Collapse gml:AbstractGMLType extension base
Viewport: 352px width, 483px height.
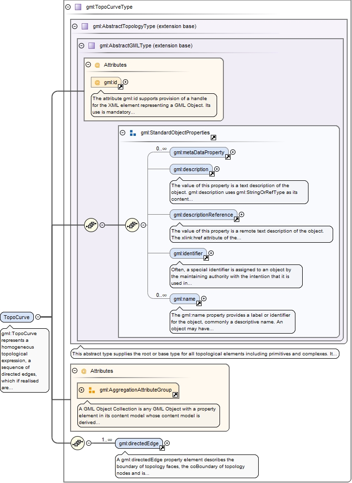coord(81,45)
